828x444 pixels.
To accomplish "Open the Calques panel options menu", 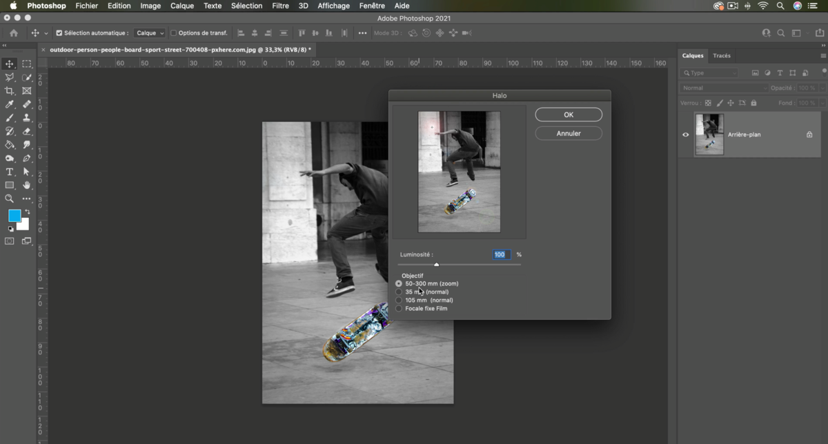I will pyautogui.click(x=823, y=56).
